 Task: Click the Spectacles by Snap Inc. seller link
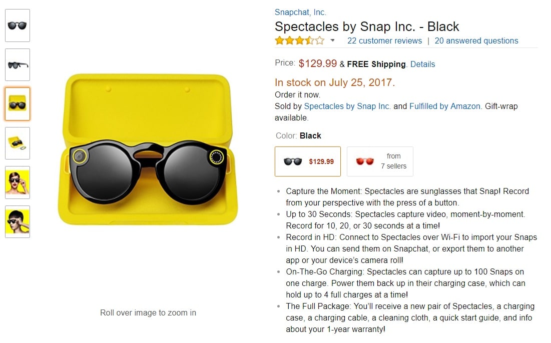(x=347, y=106)
